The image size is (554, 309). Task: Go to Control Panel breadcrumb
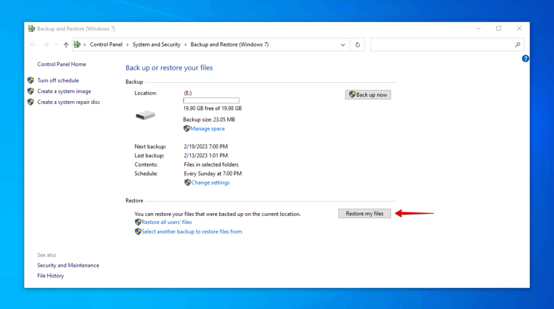click(106, 45)
